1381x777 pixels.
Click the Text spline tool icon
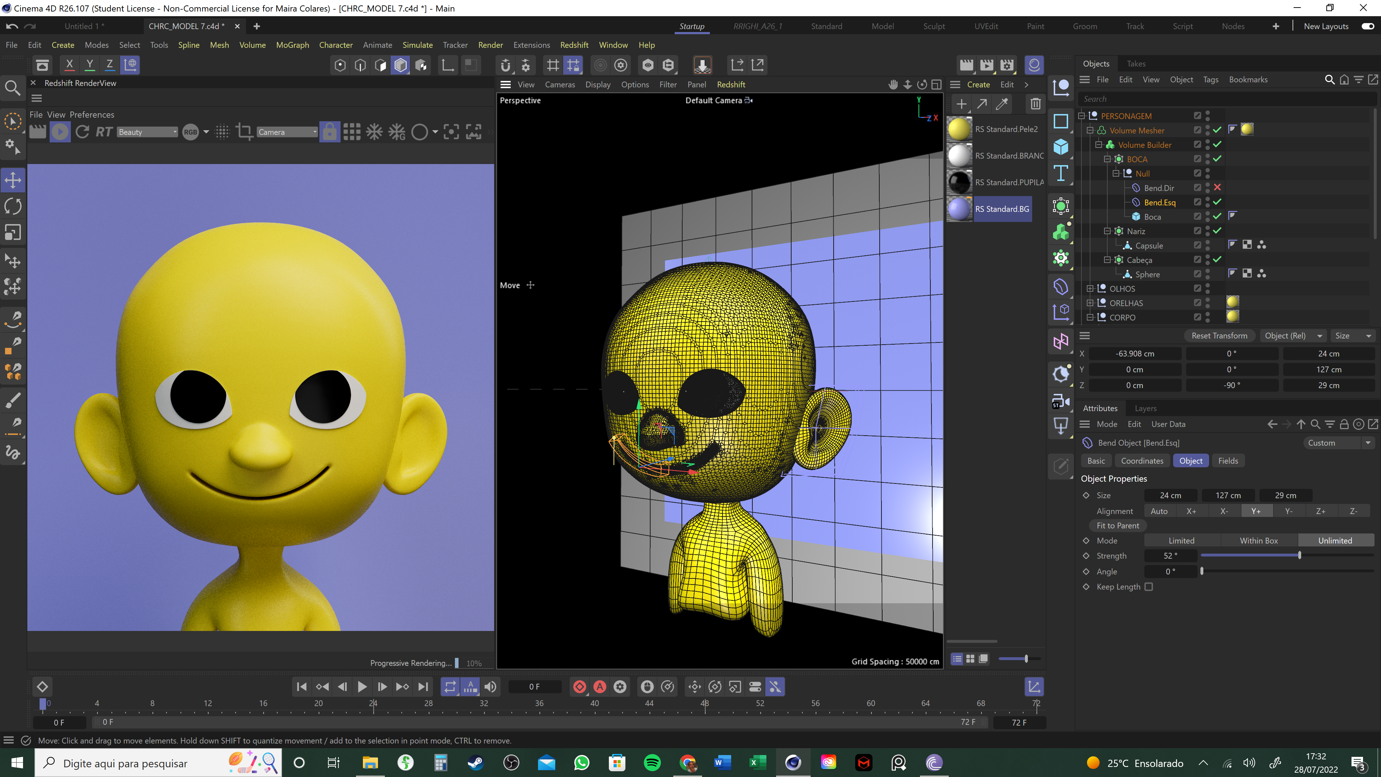coord(1061,173)
